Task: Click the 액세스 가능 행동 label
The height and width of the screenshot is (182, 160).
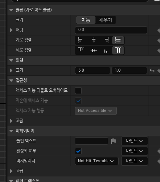Action: coord(30,110)
